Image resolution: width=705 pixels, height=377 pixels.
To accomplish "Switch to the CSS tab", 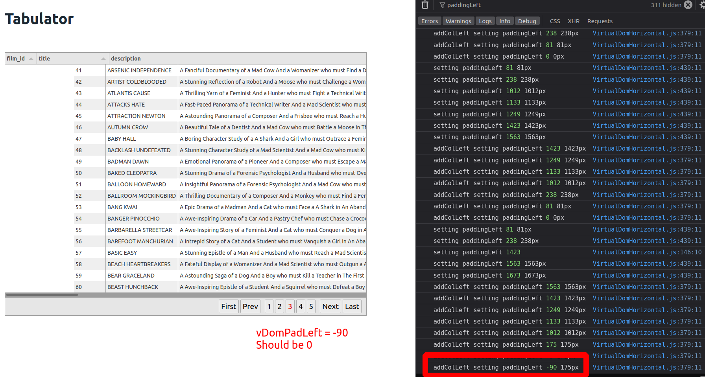I will [555, 21].
